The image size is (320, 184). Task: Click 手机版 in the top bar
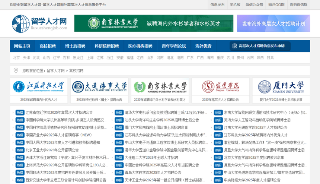[x=235, y=5]
